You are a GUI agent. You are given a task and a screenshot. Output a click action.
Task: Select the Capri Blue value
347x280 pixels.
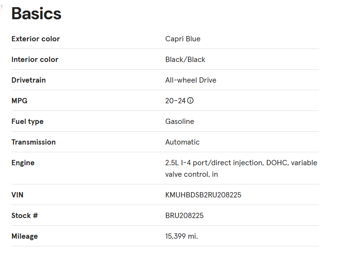183,39
